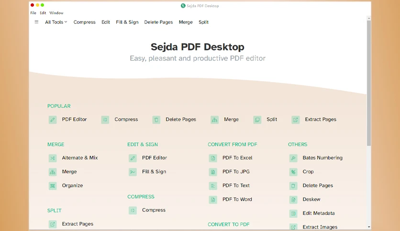400x231 pixels.
Task: Open Merge link under Popular
Action: coord(231,119)
